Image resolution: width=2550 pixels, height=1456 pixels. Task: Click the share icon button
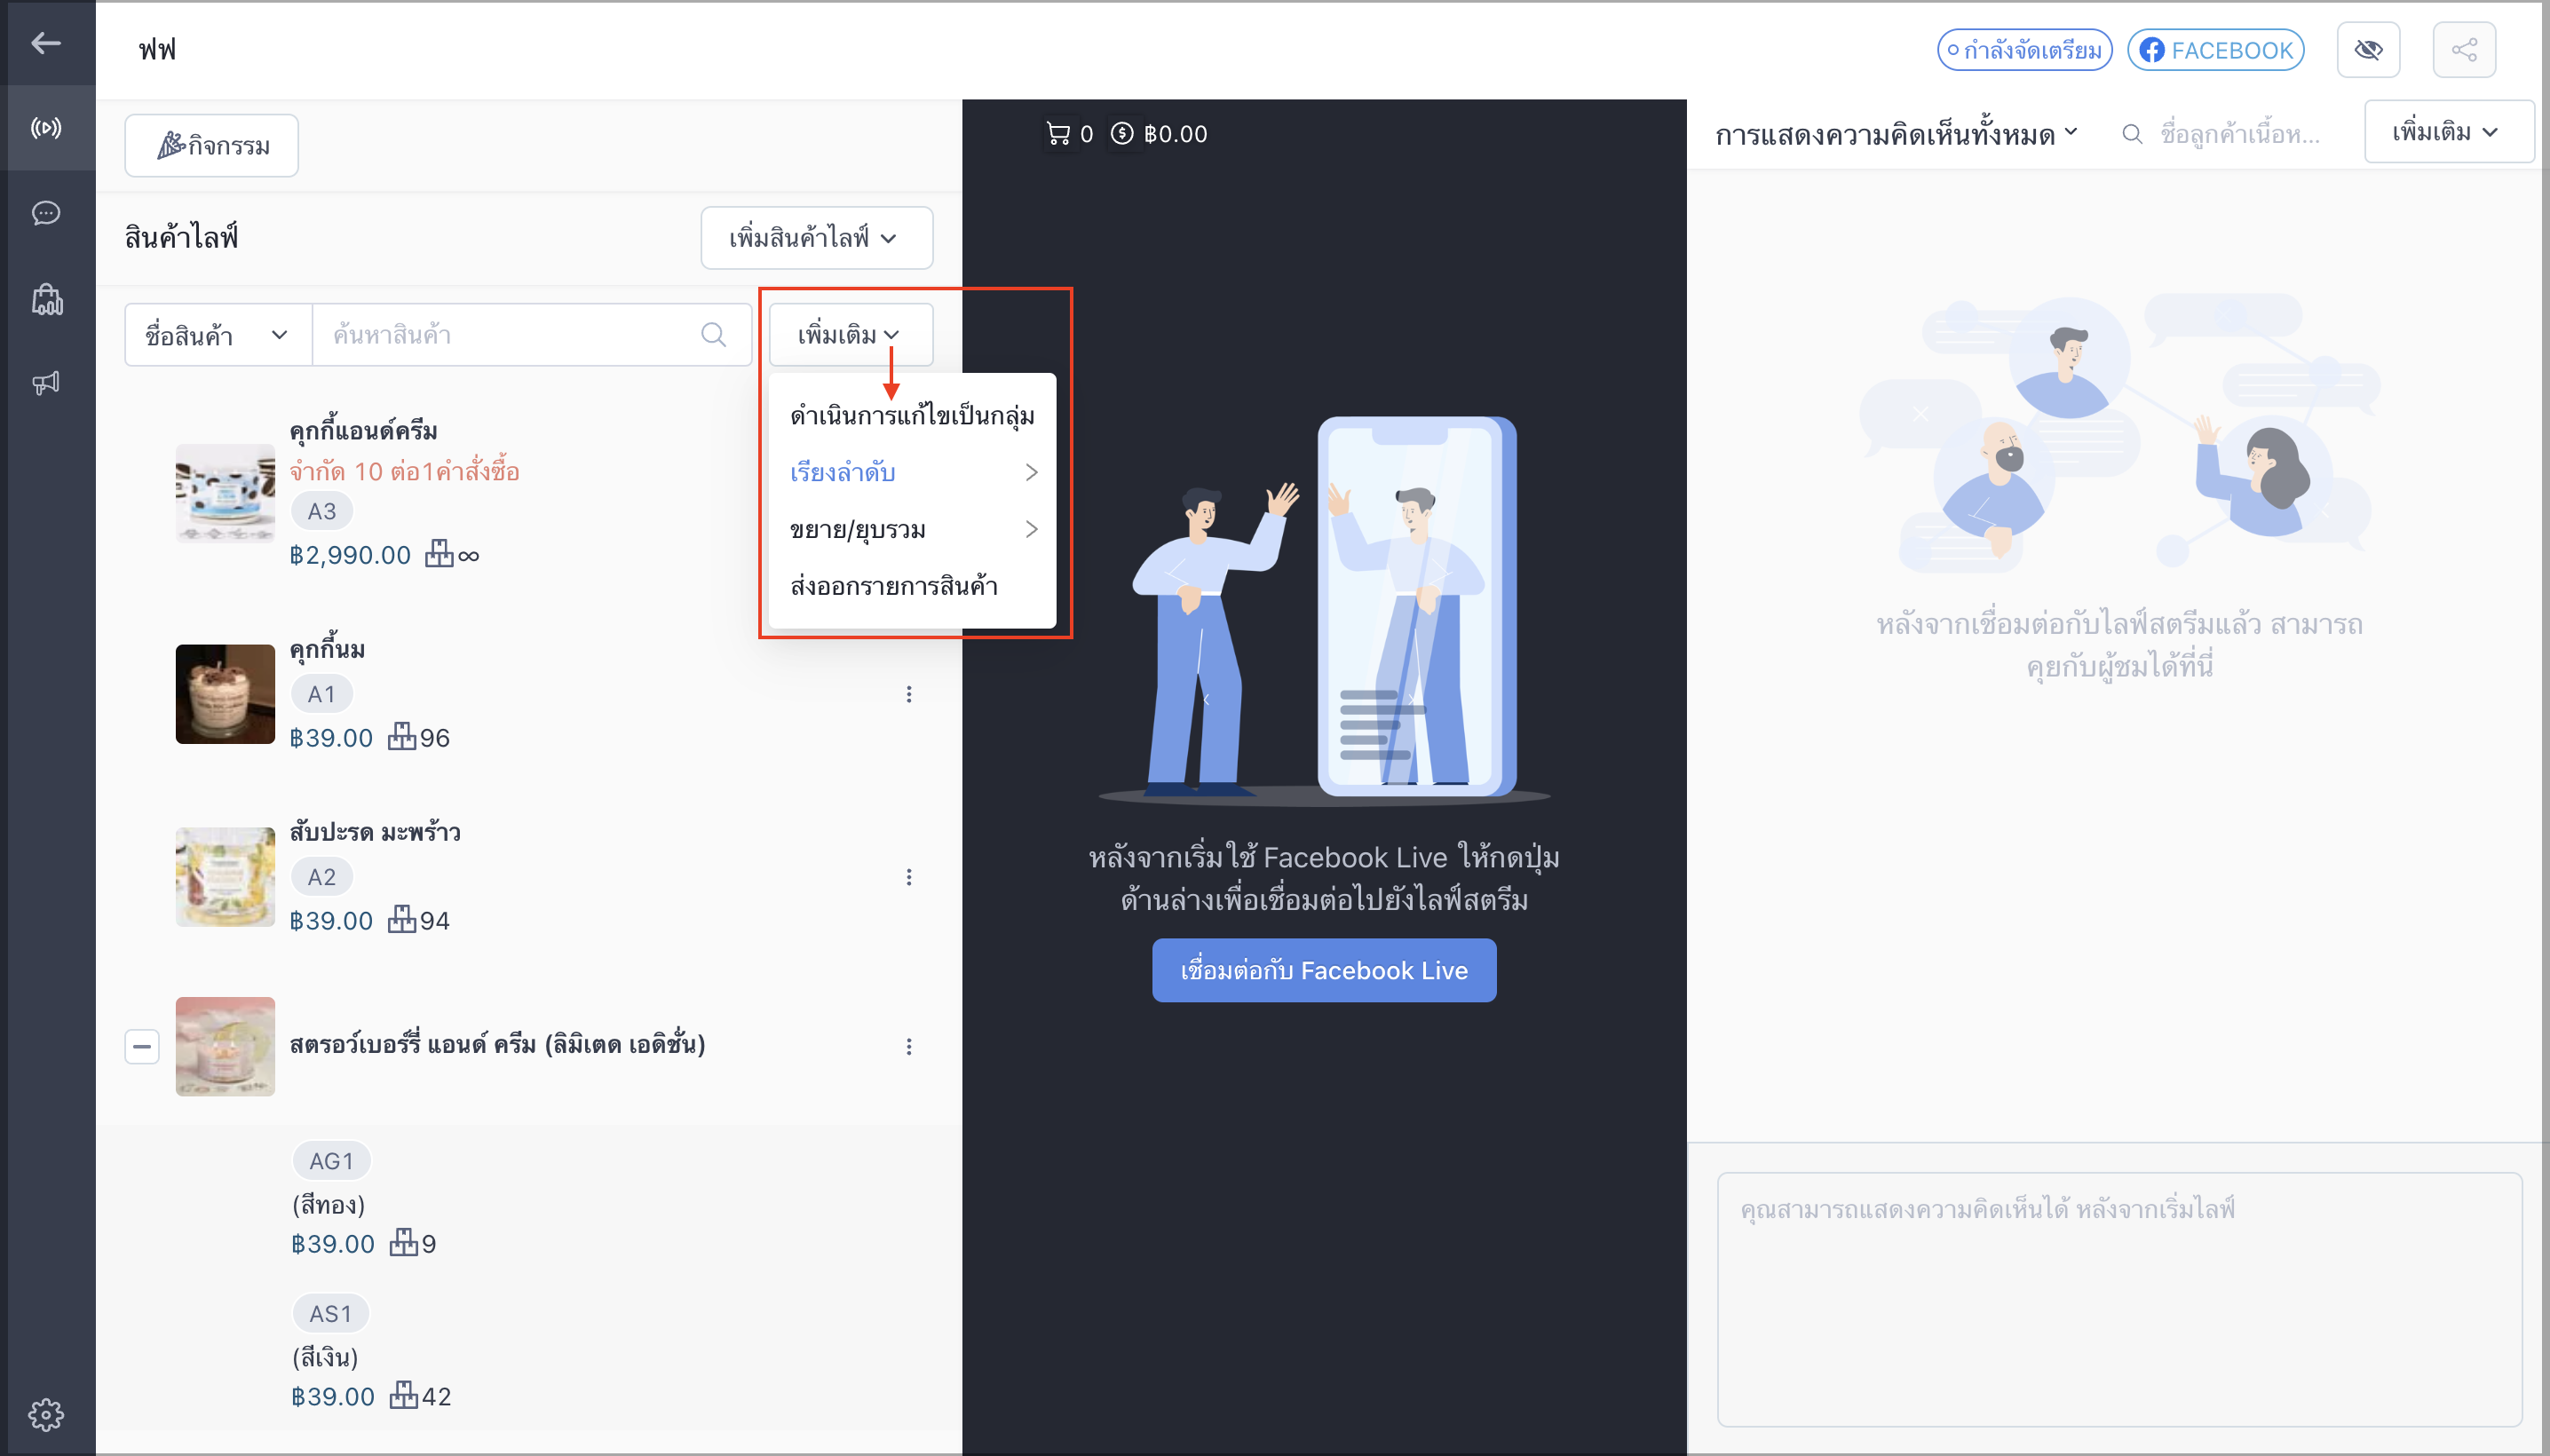pyautogui.click(x=2464, y=50)
